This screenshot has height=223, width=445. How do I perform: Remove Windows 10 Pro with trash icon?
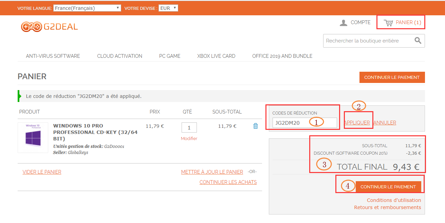point(256,126)
